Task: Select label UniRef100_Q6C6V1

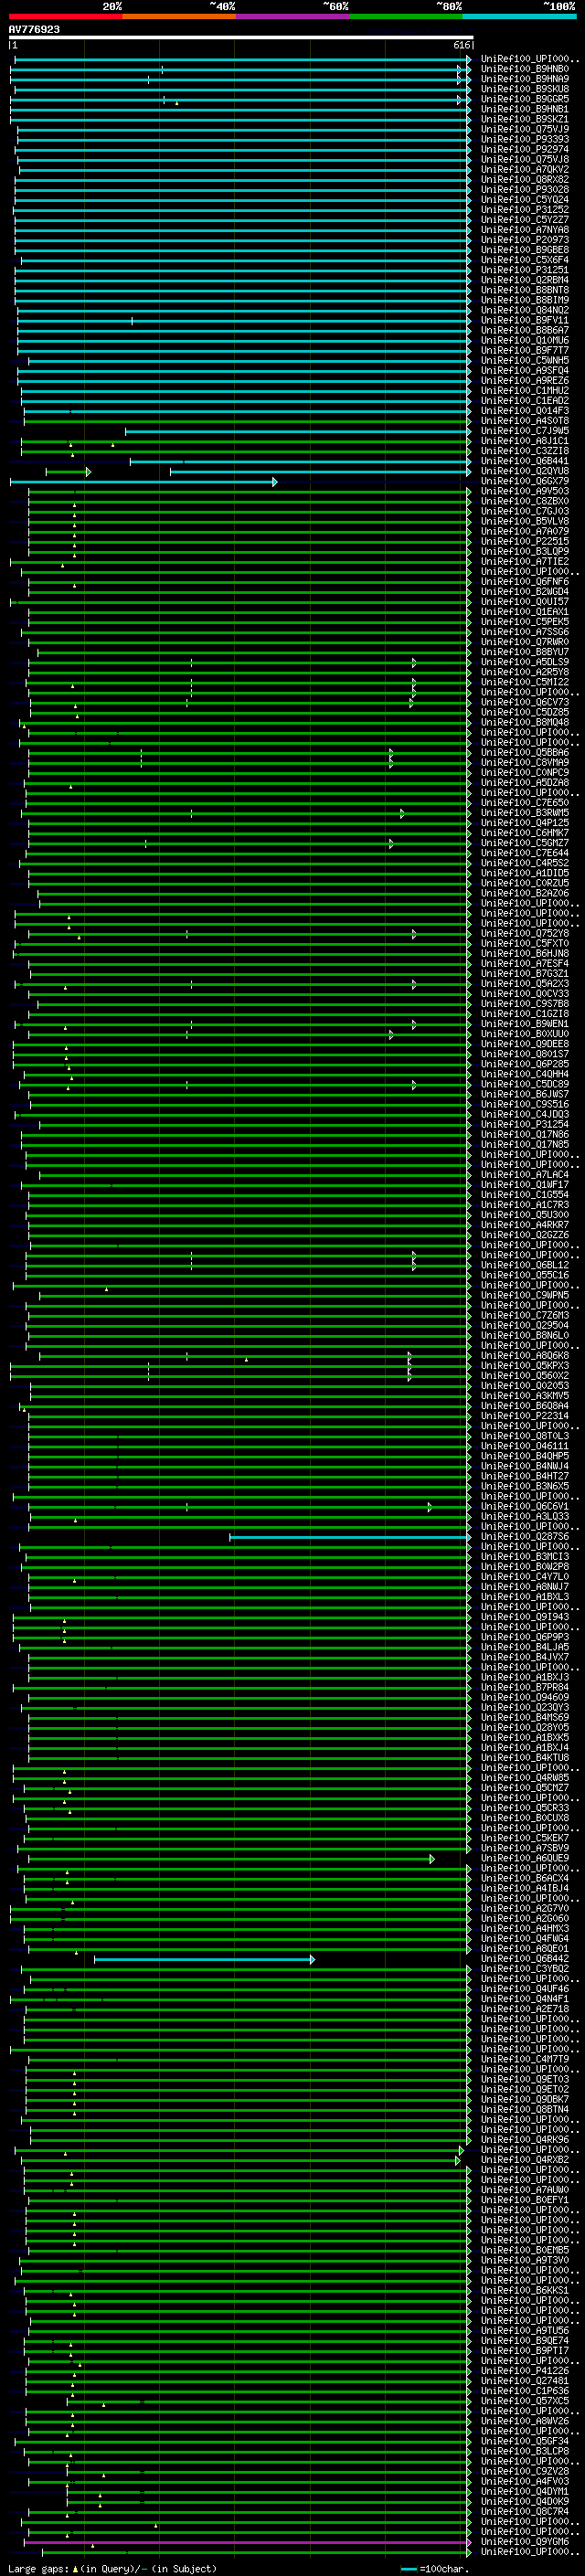Action: pyautogui.click(x=524, y=1506)
